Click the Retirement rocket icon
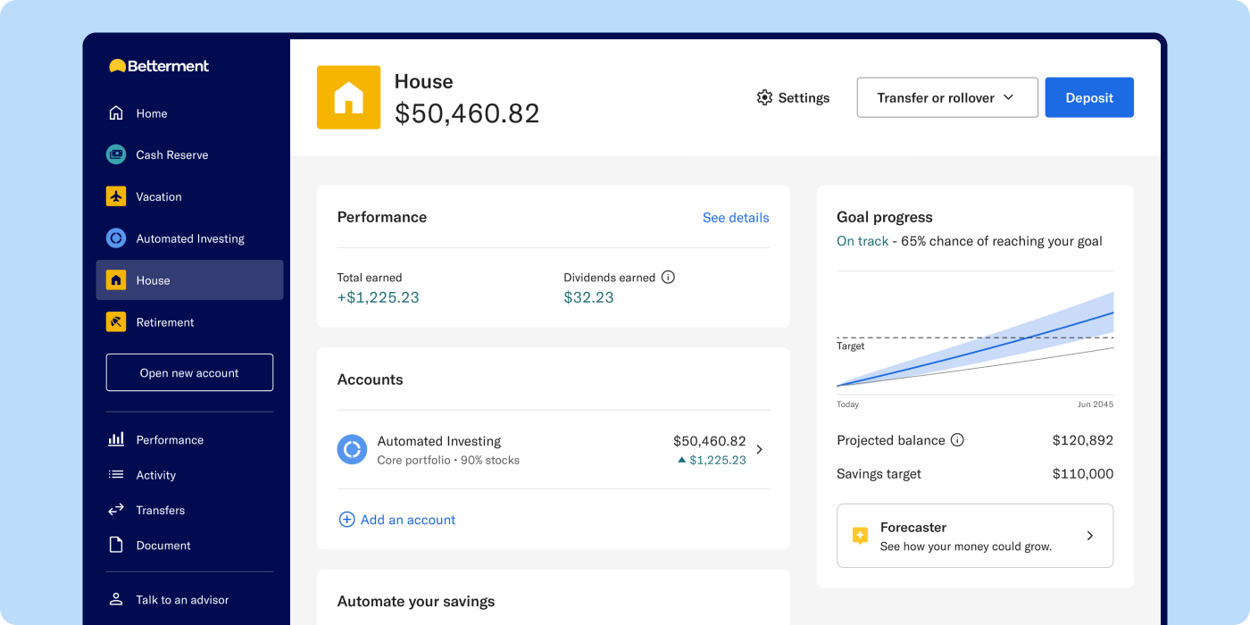 [116, 321]
